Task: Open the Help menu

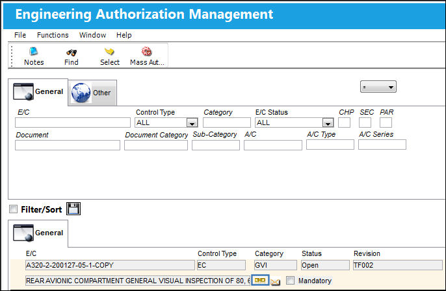Action: click(x=124, y=35)
